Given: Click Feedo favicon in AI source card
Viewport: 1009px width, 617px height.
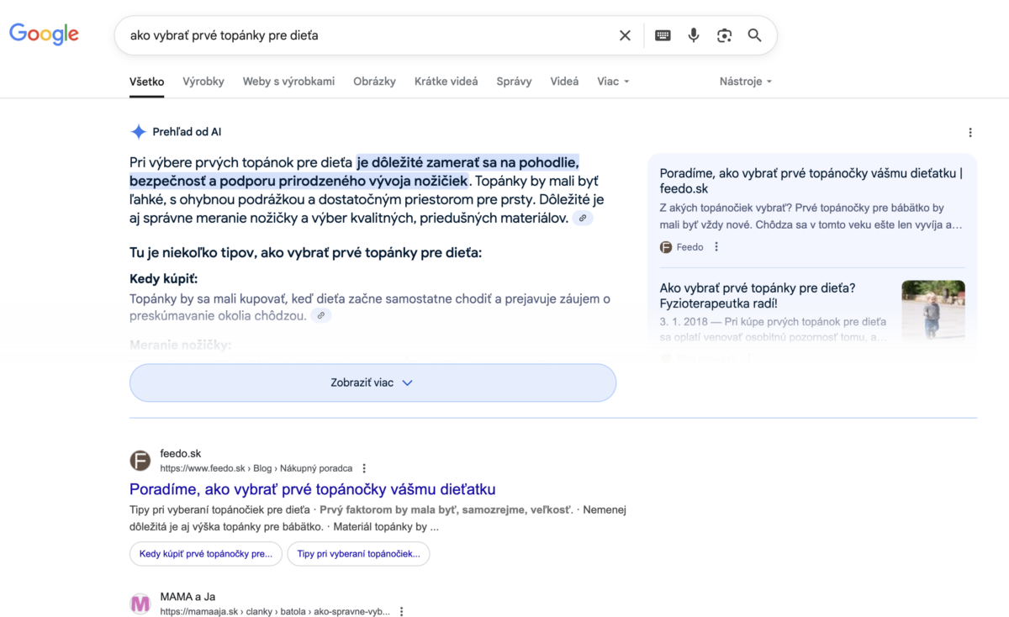Looking at the screenshot, I should [666, 247].
